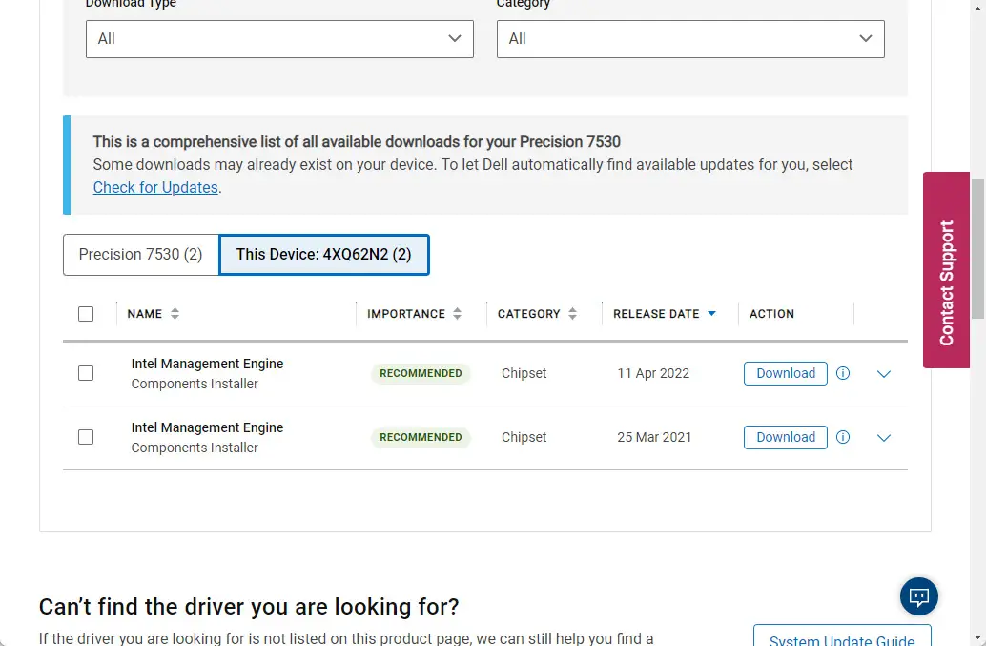Sort drivers using the Importance sort icon

457,313
